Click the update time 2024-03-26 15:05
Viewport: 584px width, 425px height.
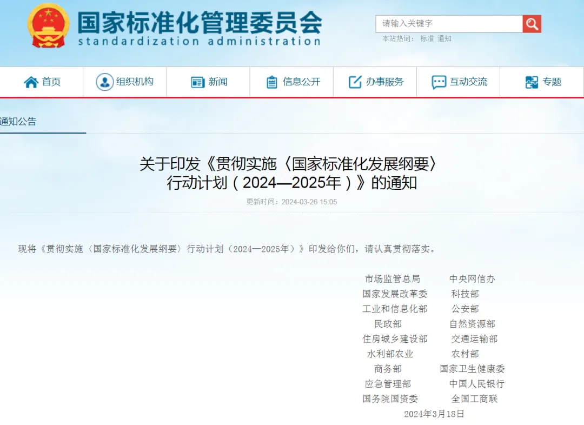pos(309,202)
